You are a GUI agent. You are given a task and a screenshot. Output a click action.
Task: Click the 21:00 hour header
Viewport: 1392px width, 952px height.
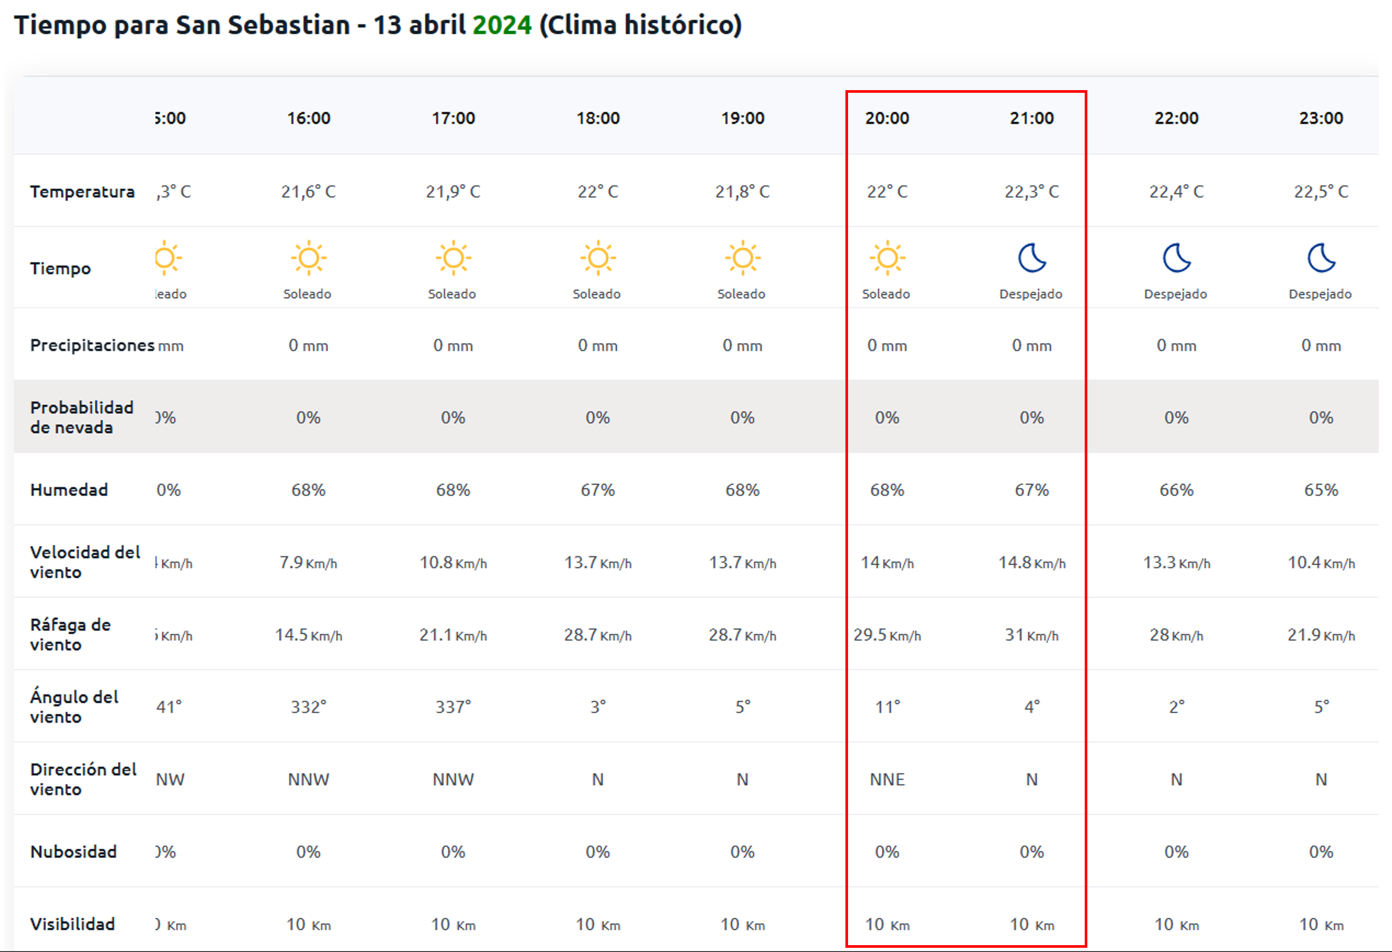pyautogui.click(x=1032, y=118)
